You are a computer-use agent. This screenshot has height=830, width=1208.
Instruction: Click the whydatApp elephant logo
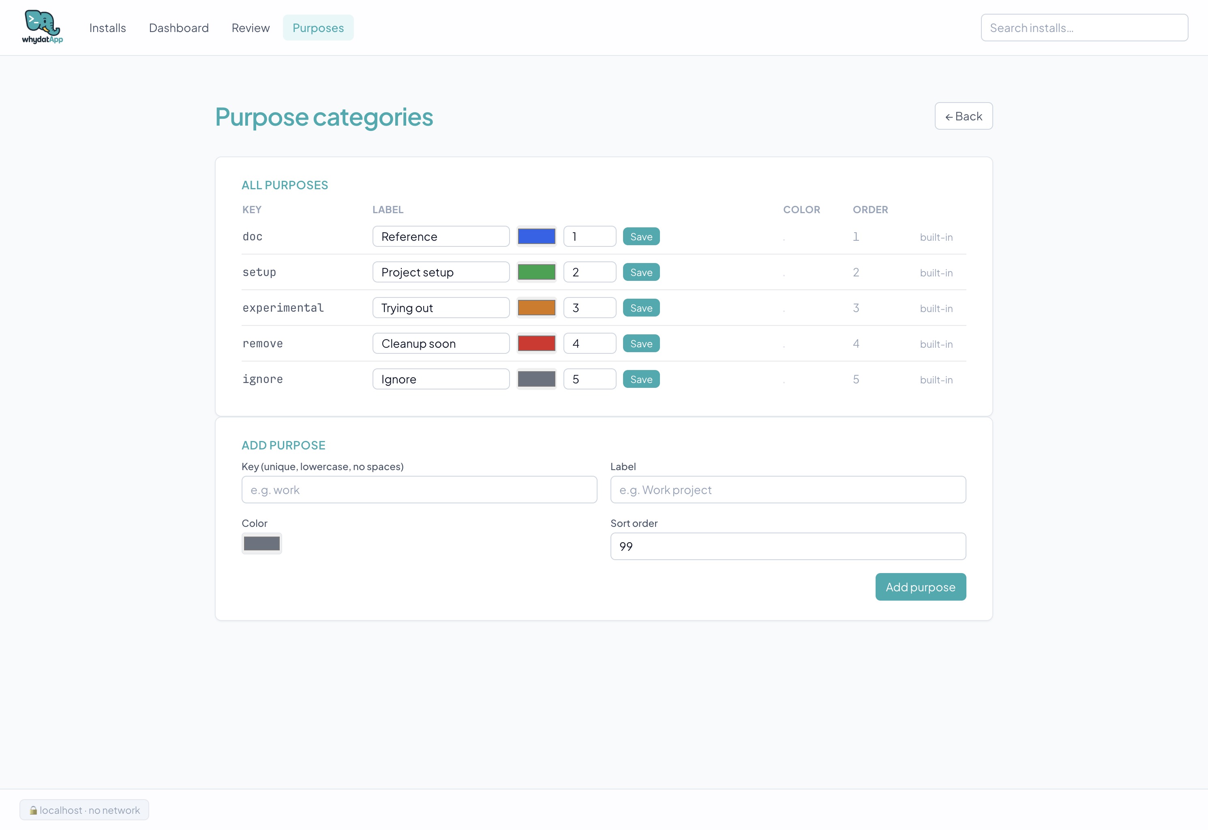42,27
